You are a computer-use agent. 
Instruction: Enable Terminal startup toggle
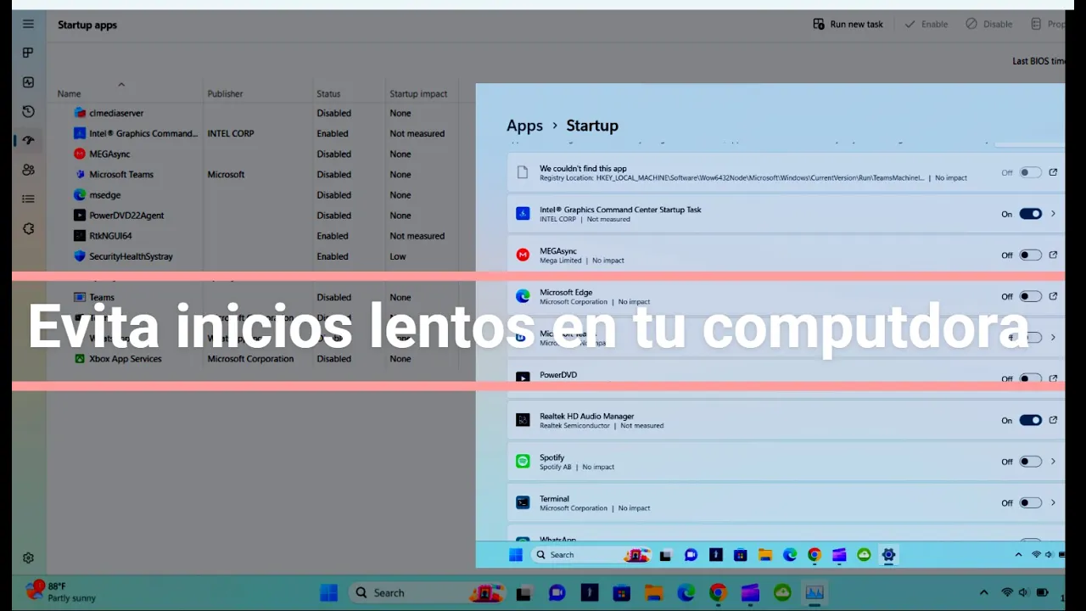1030,502
